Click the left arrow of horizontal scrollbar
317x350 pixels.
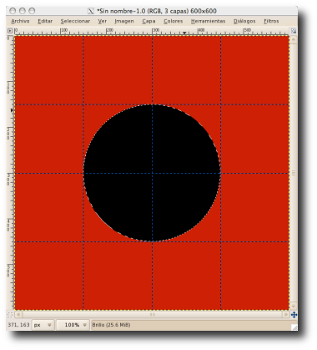(x=18, y=315)
